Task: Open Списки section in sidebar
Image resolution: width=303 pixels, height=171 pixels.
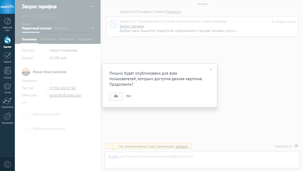Action: click(x=7, y=72)
